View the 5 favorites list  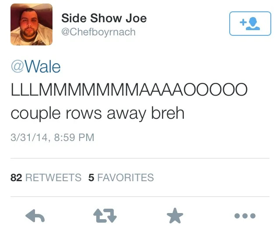(121, 178)
